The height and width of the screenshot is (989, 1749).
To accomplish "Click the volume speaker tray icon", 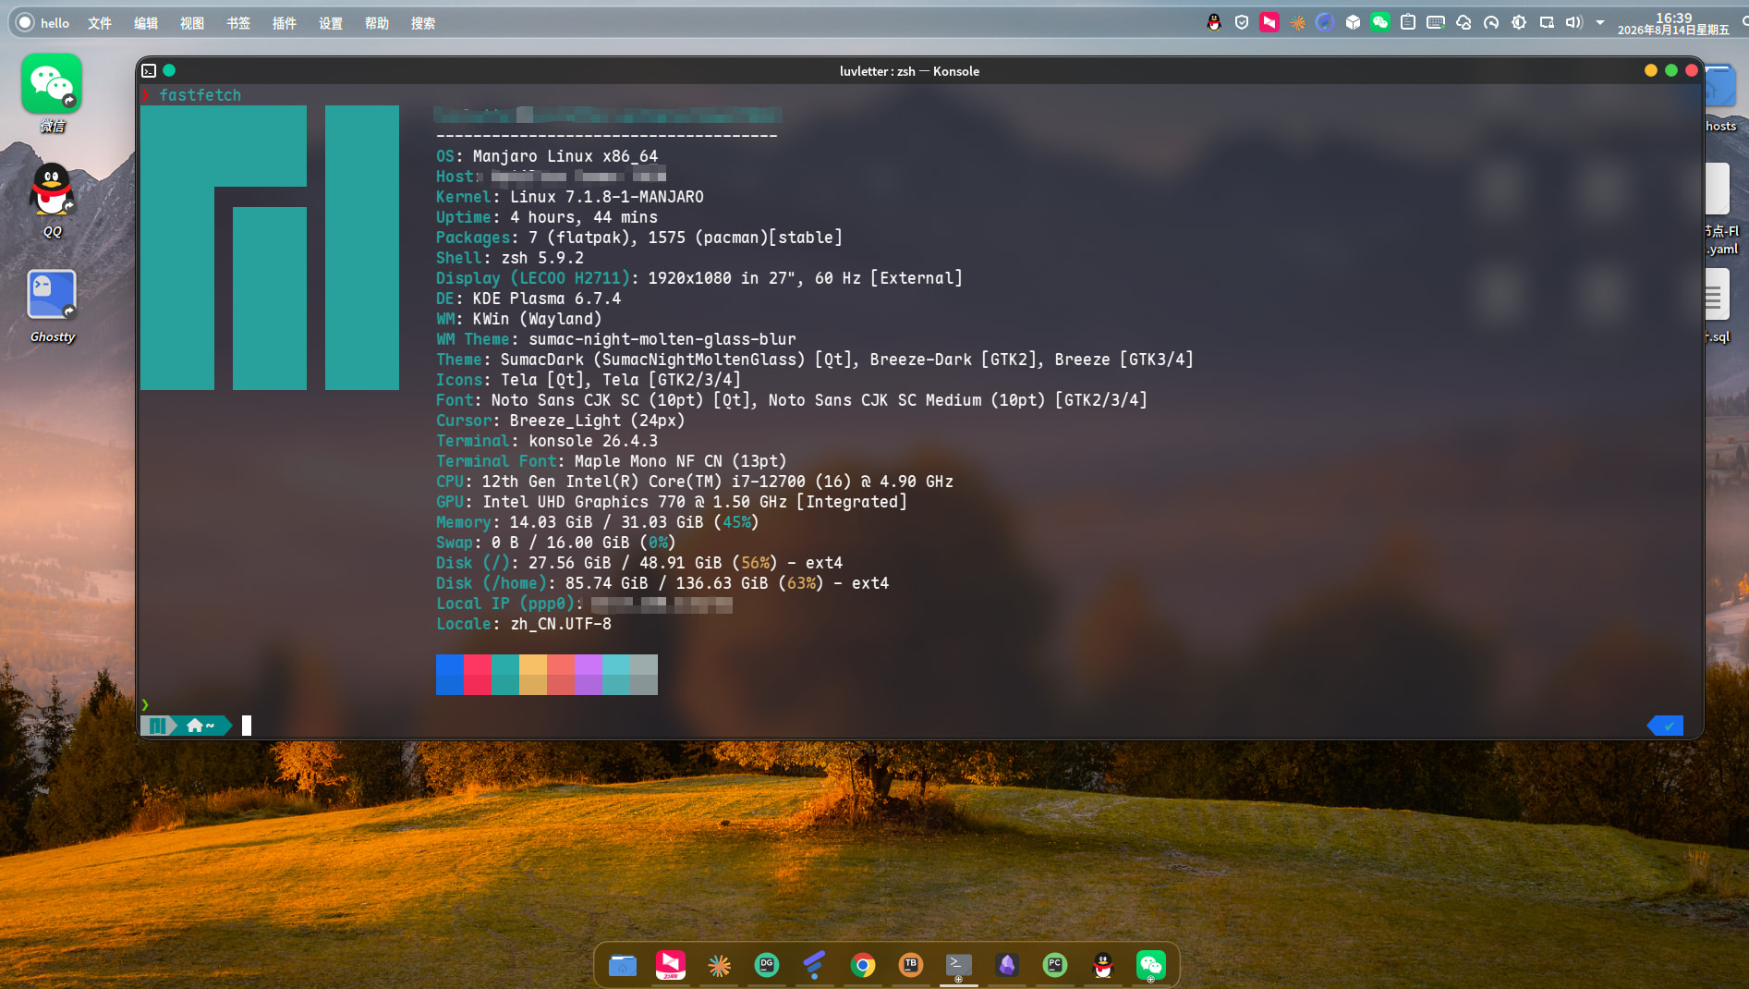I will pos(1574,22).
